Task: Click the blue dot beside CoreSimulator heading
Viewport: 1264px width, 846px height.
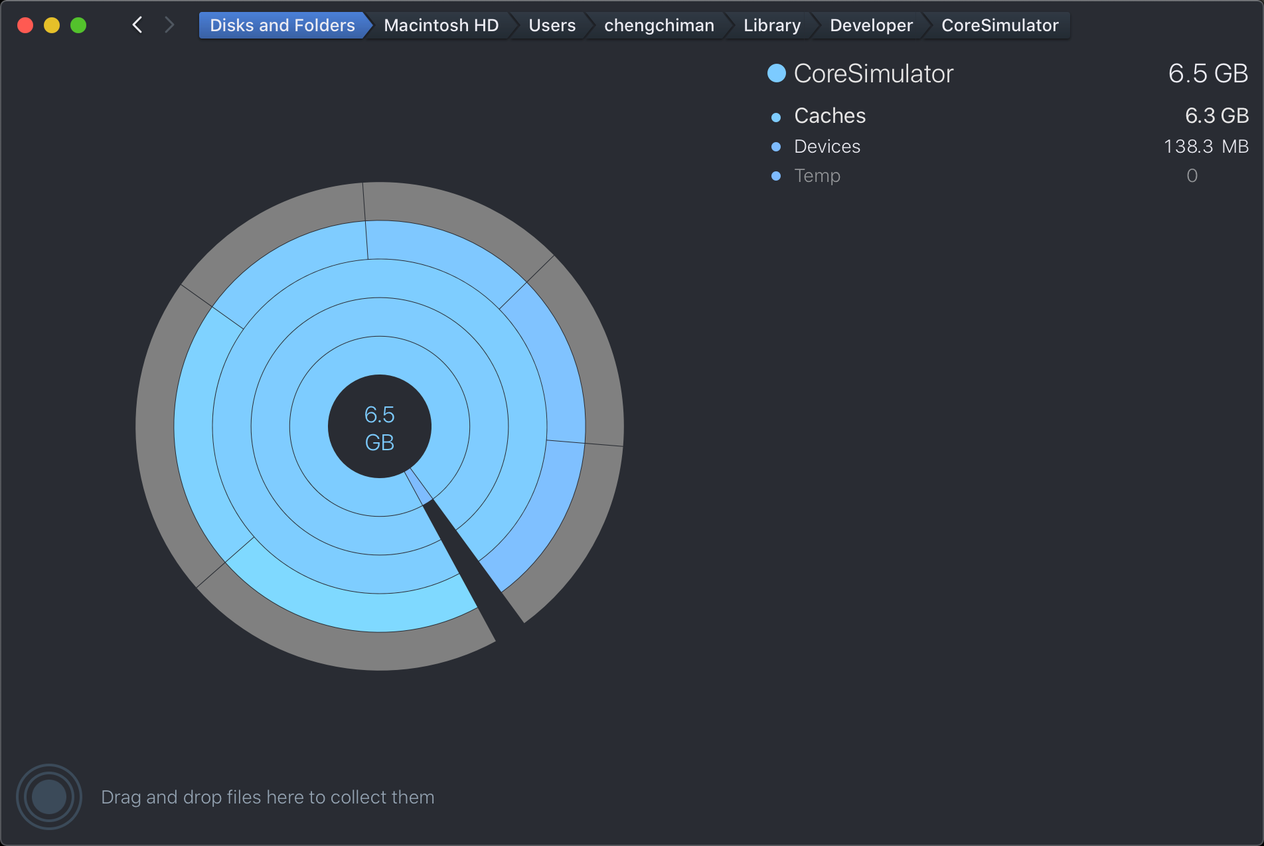Action: click(x=776, y=73)
